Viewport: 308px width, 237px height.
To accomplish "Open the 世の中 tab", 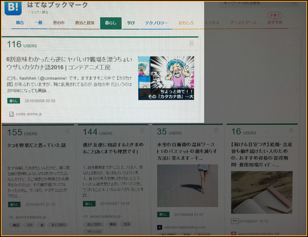I will coord(59,23).
